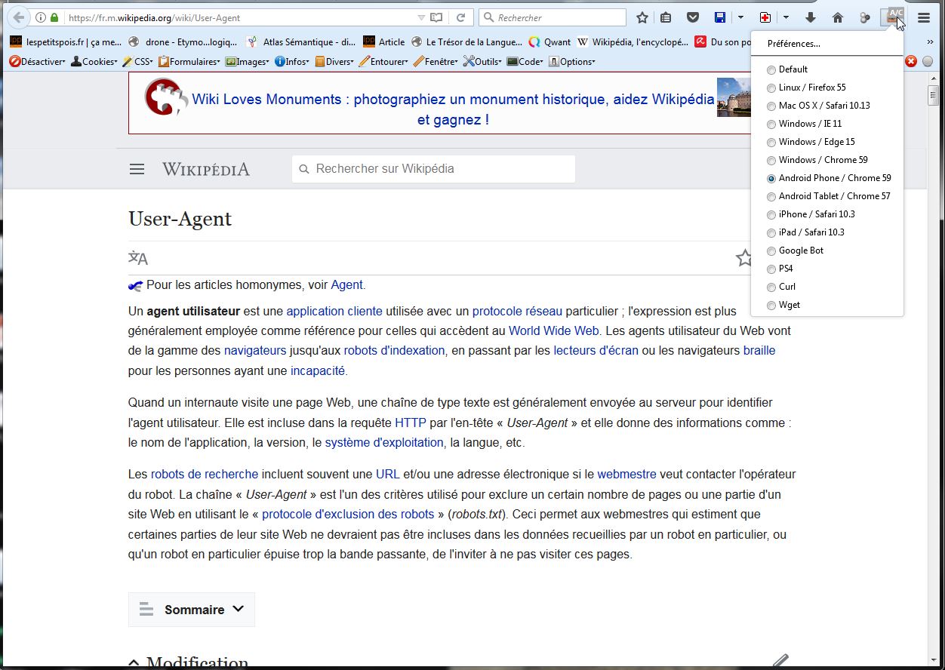
Task: Go back with the browser back arrow
Action: pos(18,17)
